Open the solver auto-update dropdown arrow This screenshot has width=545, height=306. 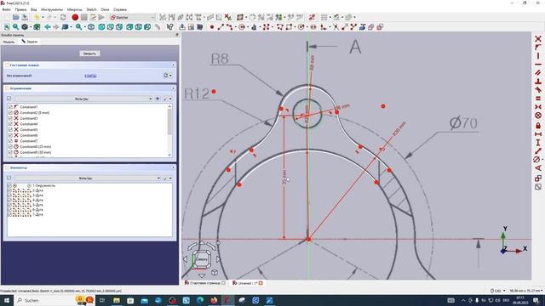[x=170, y=76]
